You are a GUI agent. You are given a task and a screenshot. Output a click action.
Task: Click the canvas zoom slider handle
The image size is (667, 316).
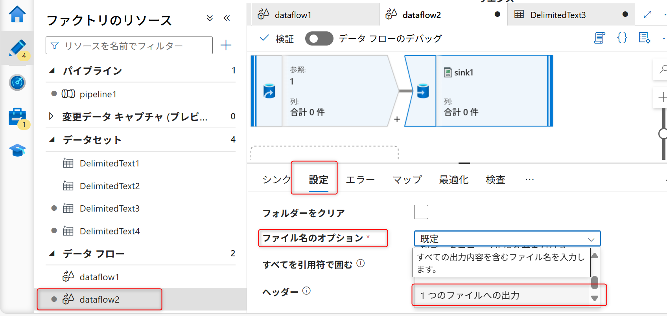(663, 134)
